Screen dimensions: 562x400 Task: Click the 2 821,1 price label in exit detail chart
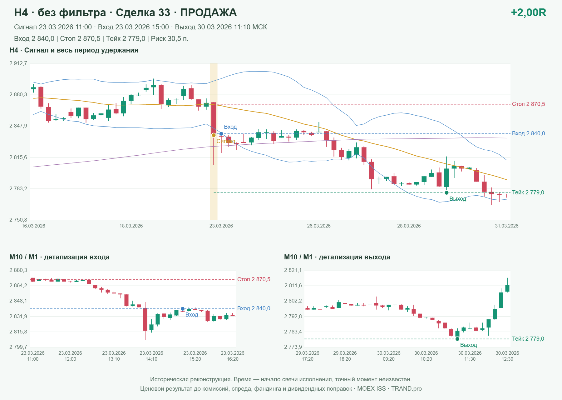tap(293, 270)
